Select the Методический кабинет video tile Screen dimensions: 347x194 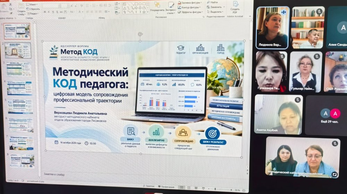click(303, 157)
